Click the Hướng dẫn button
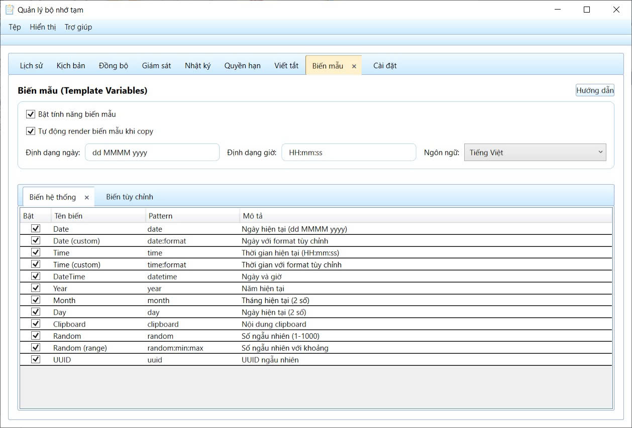Screen dimensions: 632x428 pyautogui.click(x=595, y=90)
